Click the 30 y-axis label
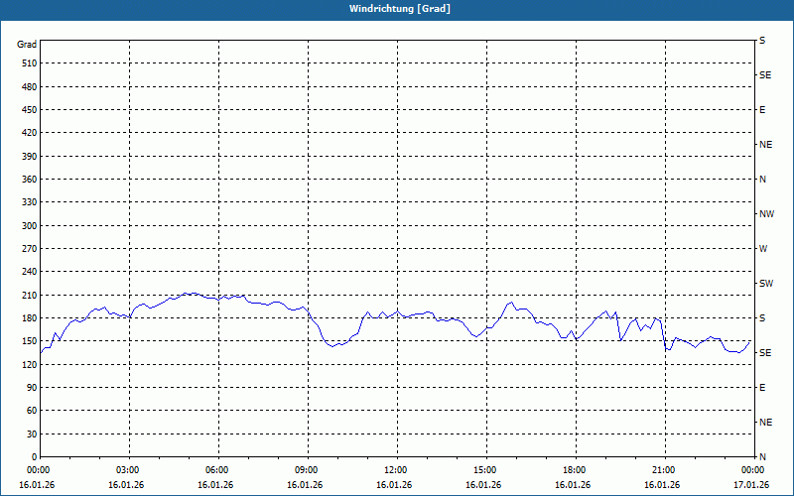 32,434
